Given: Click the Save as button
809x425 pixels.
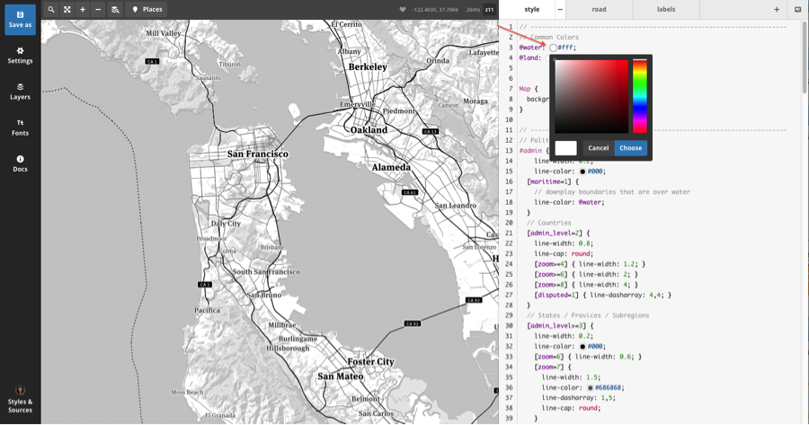Looking at the screenshot, I should (20, 19).
